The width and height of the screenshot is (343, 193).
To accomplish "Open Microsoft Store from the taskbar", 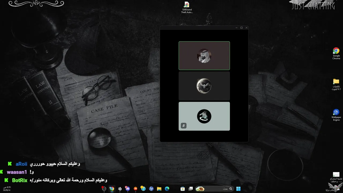I will coord(183,189).
